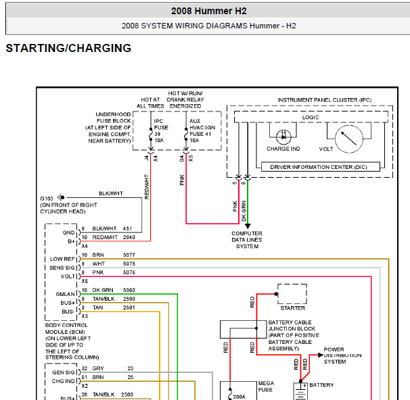Click the vertical RED/WHT wire label

point(146,187)
